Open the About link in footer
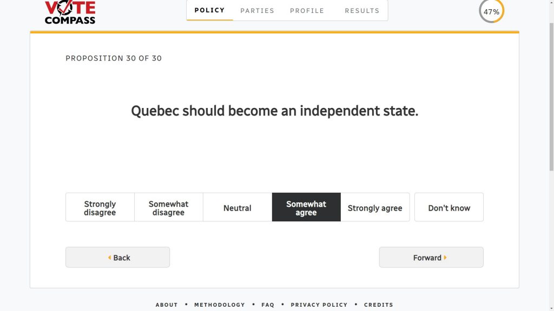The image size is (554, 311). 167,305
